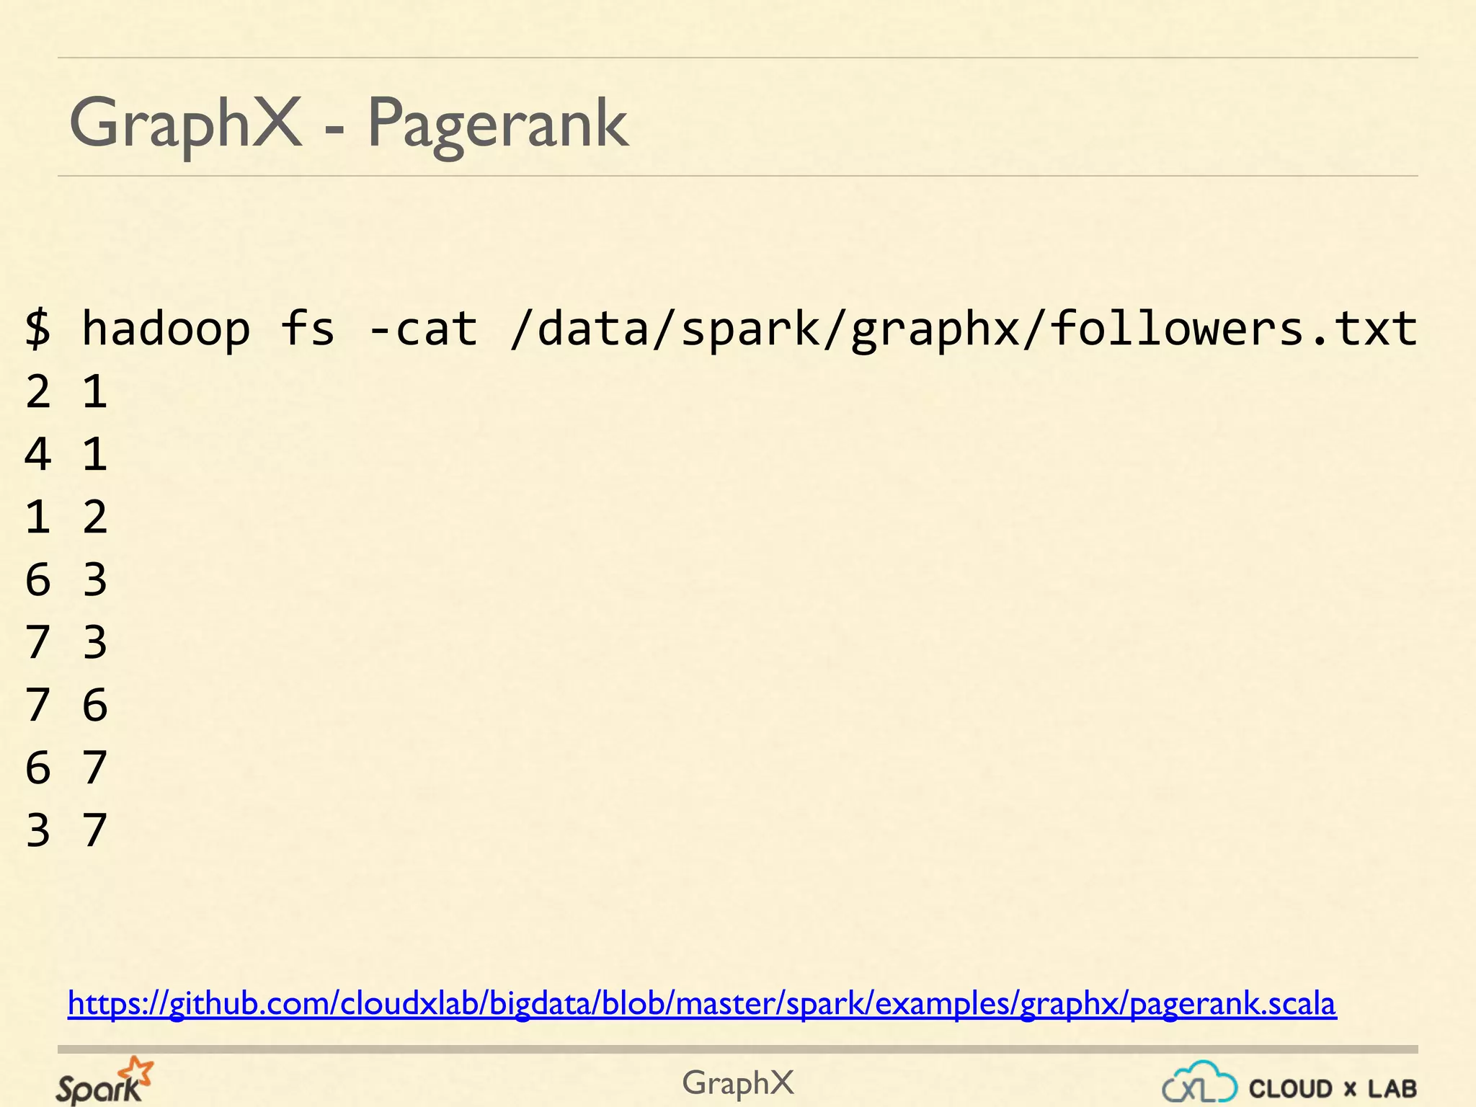Click the data row '7 3'

pyautogui.click(x=66, y=643)
